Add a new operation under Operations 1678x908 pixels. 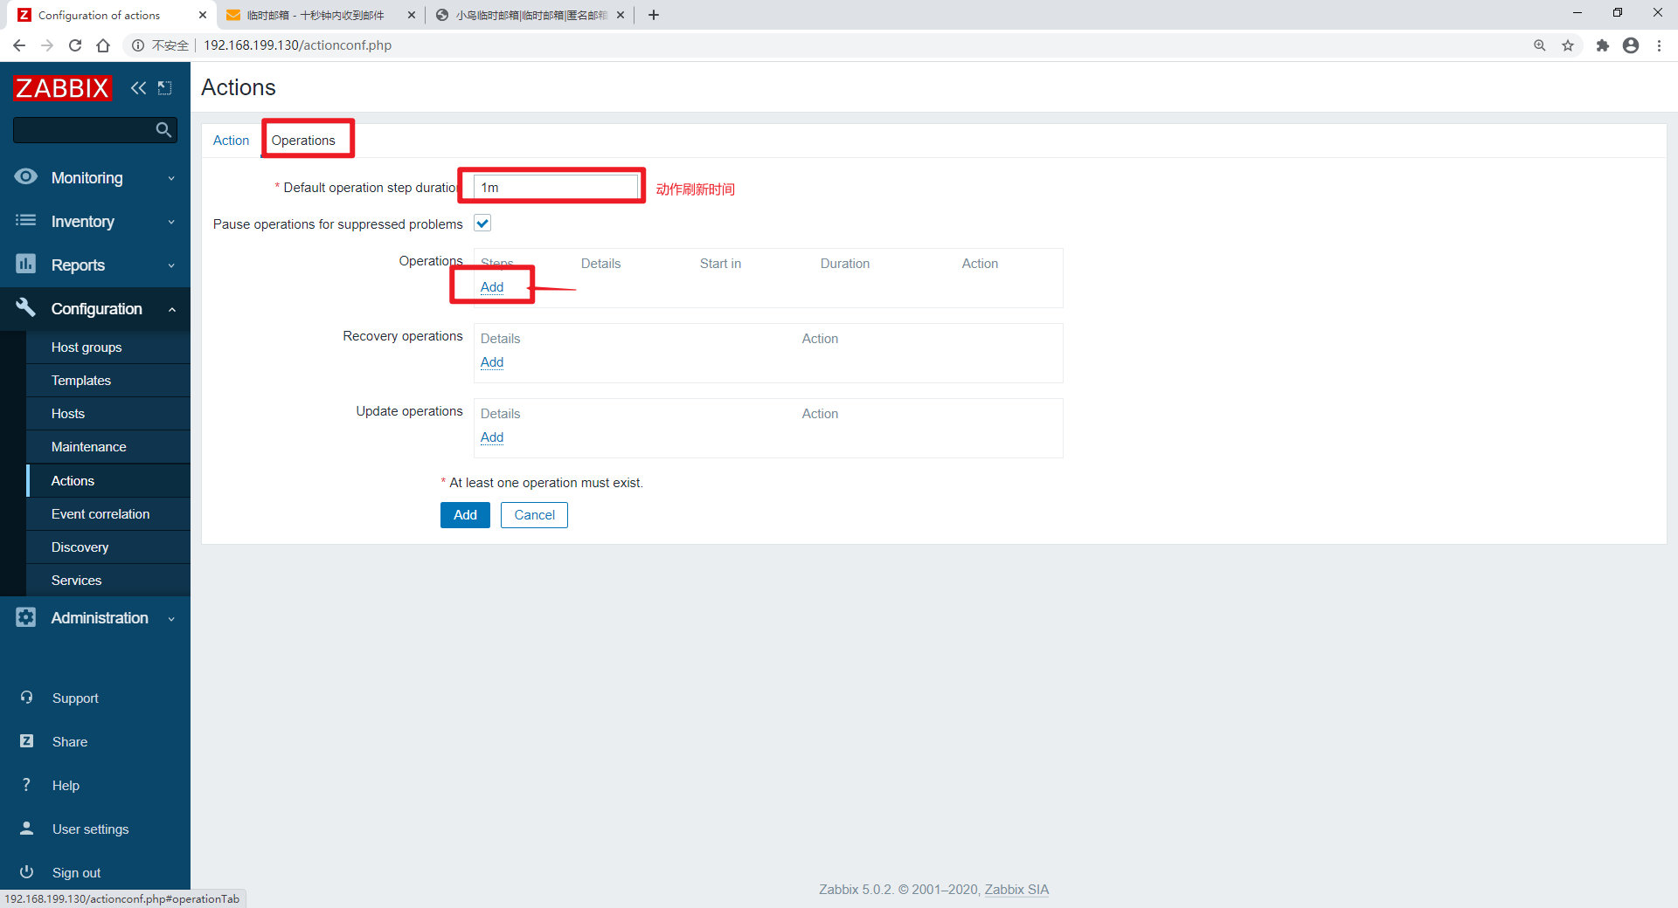click(492, 287)
